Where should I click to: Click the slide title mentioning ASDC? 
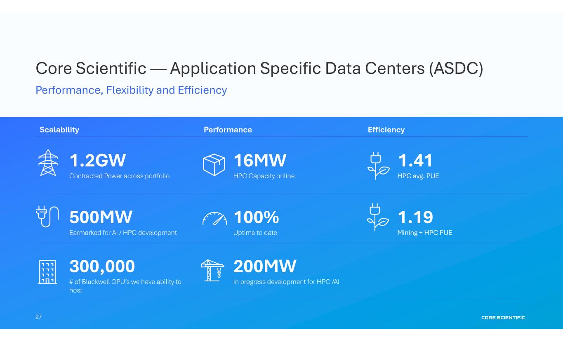259,69
